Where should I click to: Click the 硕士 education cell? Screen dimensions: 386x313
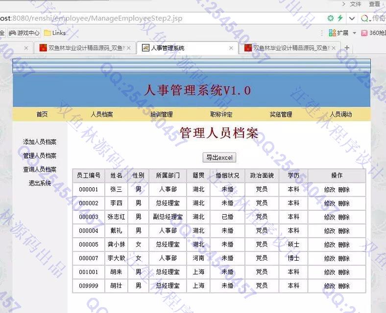(293, 244)
